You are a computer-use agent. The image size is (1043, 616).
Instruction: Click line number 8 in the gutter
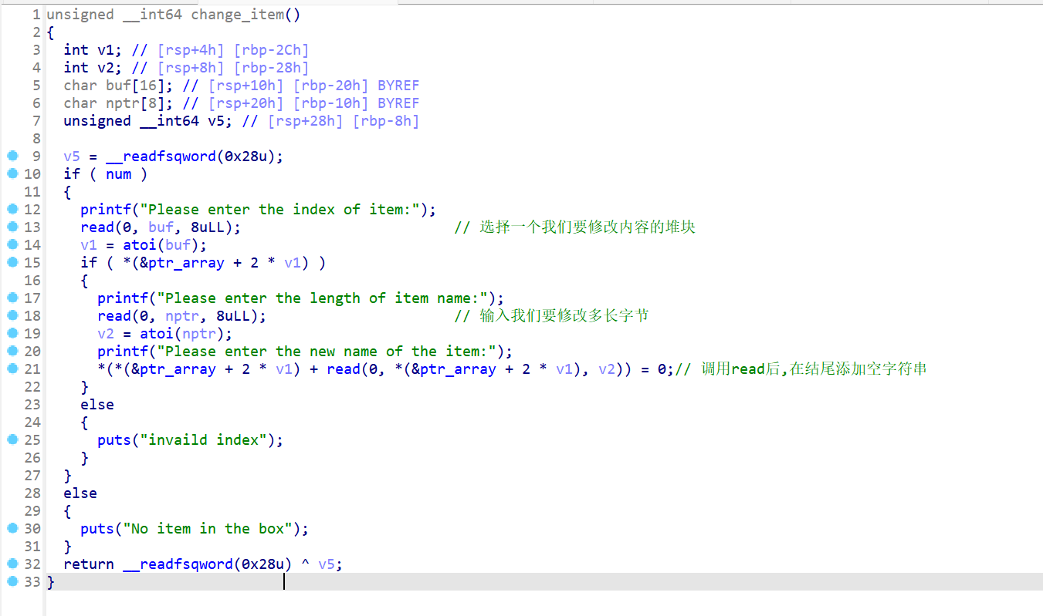click(36, 139)
